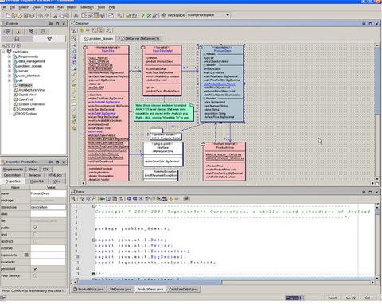
Task: Click the green note box in diagram
Action: point(164,112)
